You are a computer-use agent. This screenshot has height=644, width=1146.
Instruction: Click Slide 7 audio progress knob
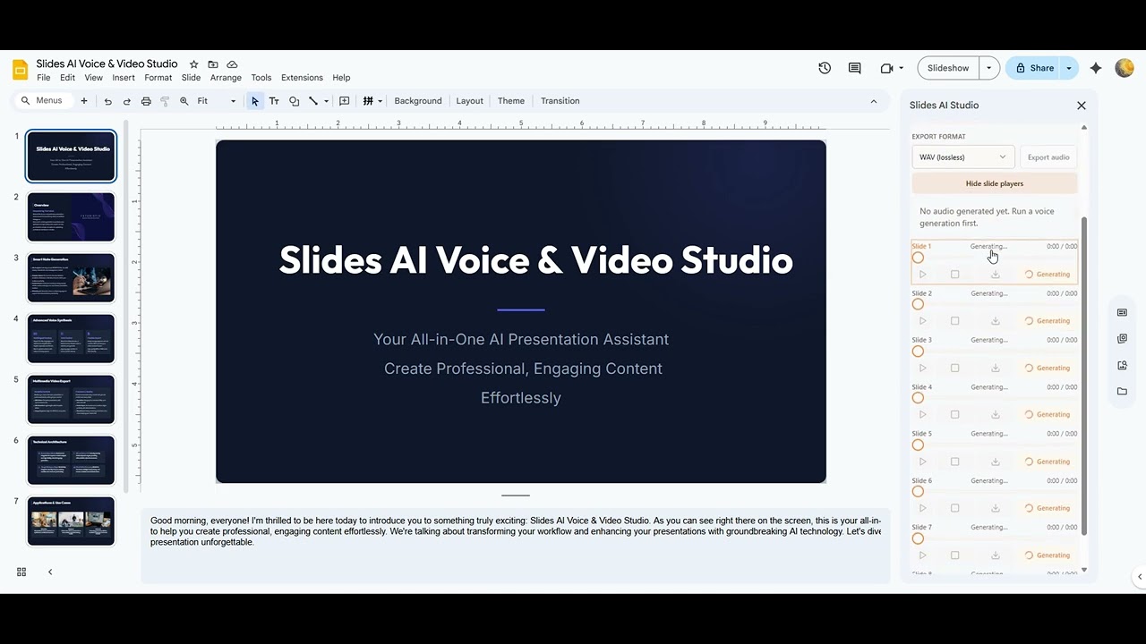click(x=918, y=538)
